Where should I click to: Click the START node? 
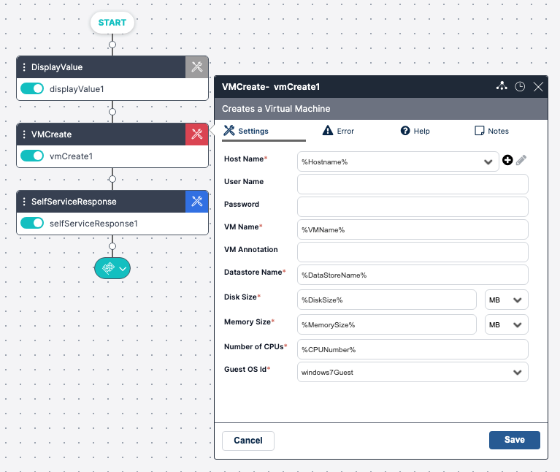click(x=112, y=23)
